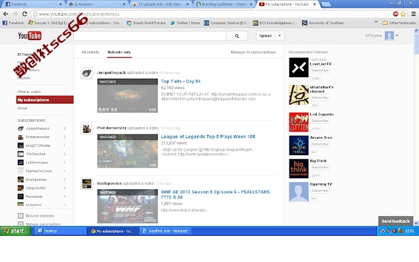Image resolution: width=419 pixels, height=262 pixels.
Task: Open Manage 34 subscriptions link
Action: coord(253,52)
